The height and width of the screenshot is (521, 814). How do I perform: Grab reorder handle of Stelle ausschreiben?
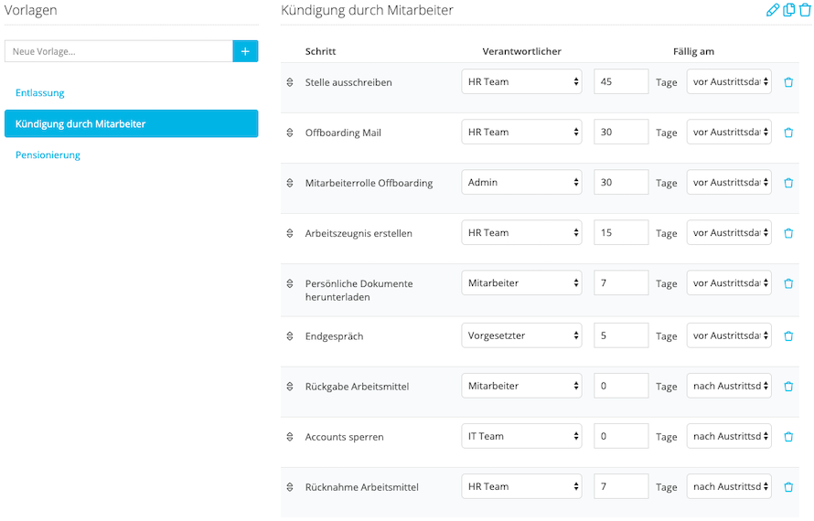290,82
